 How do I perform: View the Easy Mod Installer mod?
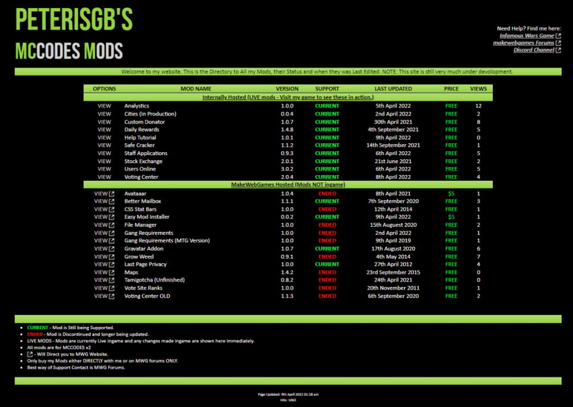[x=101, y=218]
